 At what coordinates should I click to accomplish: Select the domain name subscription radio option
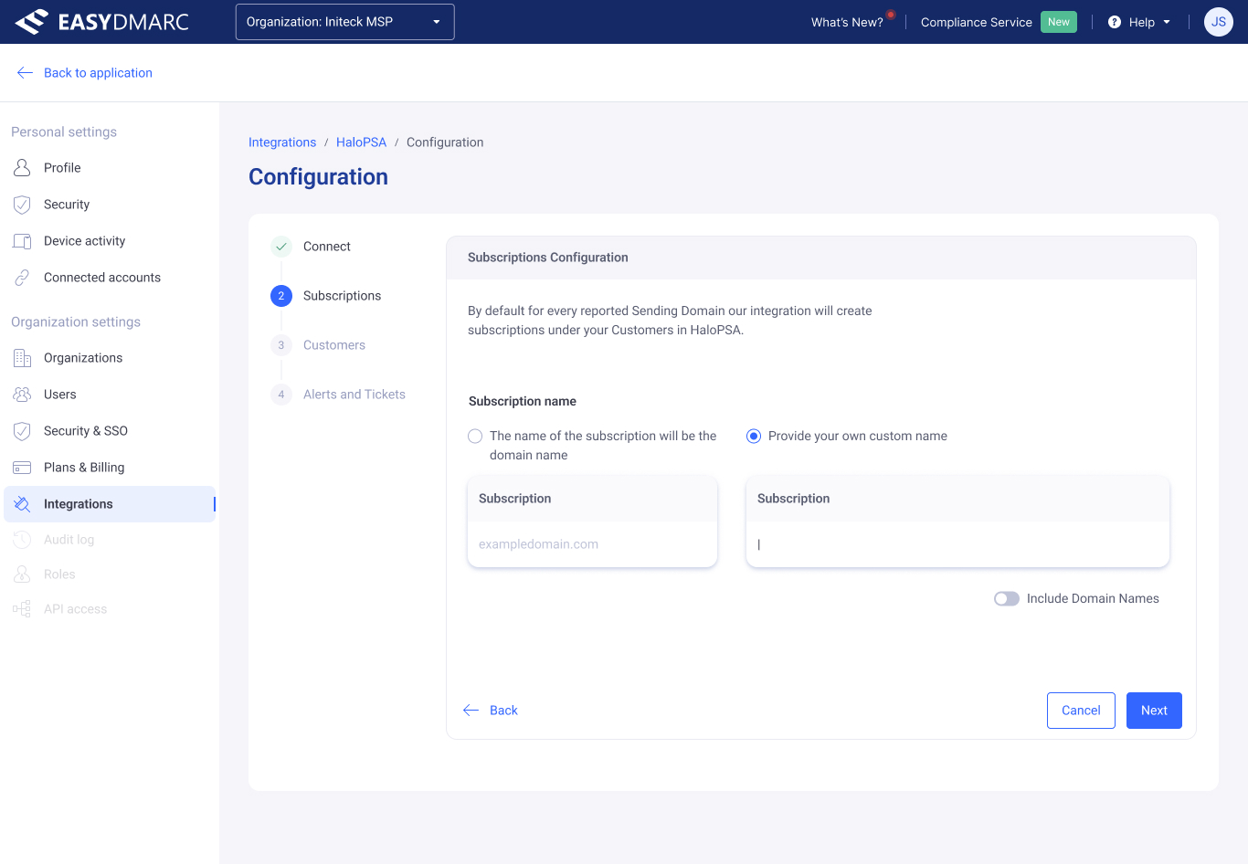point(475,437)
